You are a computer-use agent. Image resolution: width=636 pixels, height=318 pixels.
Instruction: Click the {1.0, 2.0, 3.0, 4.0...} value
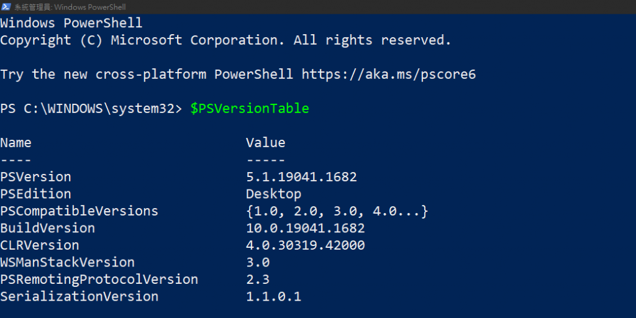[337, 211]
